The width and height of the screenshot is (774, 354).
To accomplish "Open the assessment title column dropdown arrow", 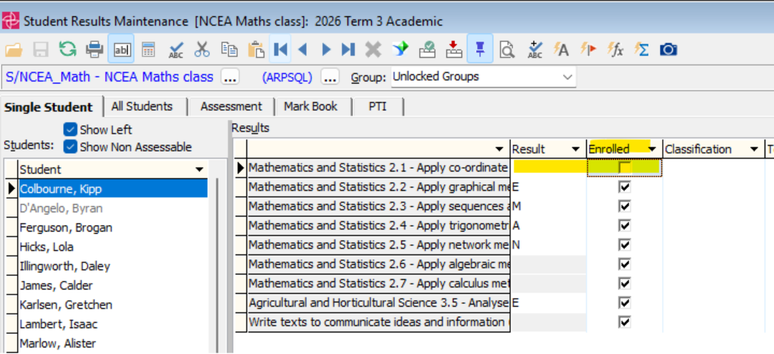I will [x=500, y=149].
